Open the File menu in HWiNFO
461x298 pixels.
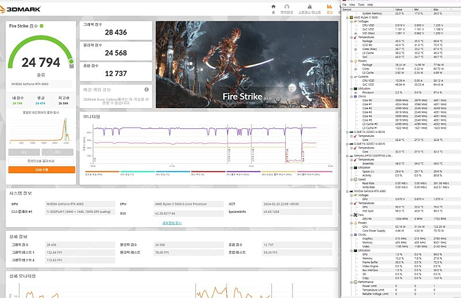pos(344,5)
